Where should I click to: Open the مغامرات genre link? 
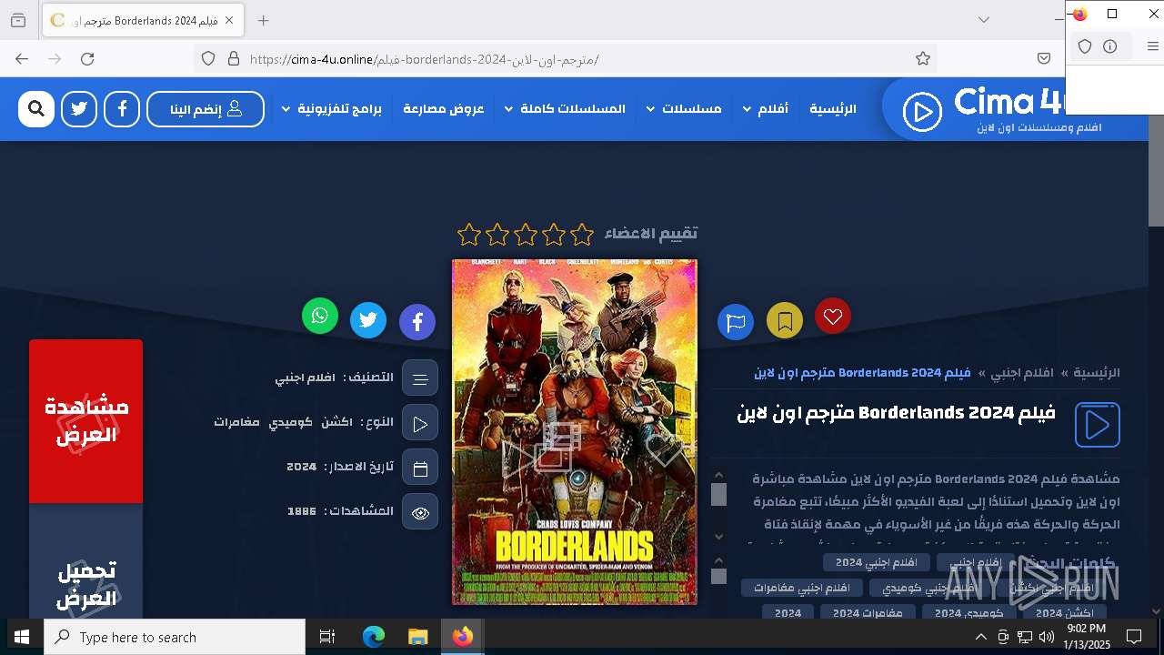tap(236, 422)
